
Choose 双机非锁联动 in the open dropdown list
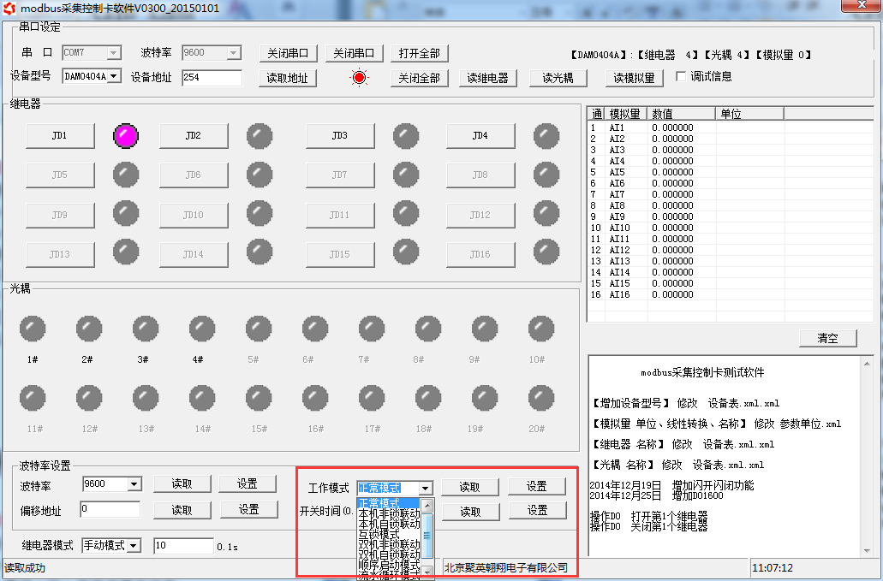(389, 544)
